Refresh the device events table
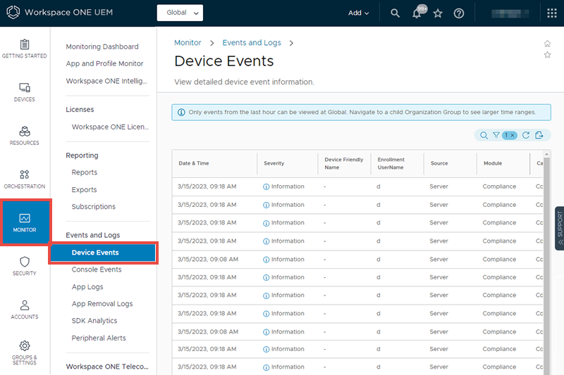This screenshot has width=564, height=375. [525, 135]
